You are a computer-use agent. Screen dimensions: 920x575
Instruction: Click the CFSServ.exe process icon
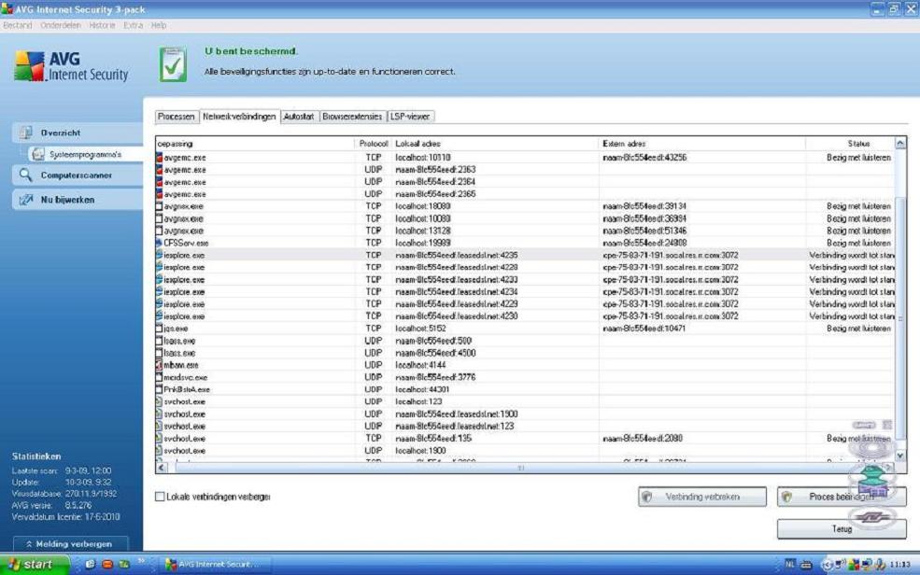click(159, 243)
